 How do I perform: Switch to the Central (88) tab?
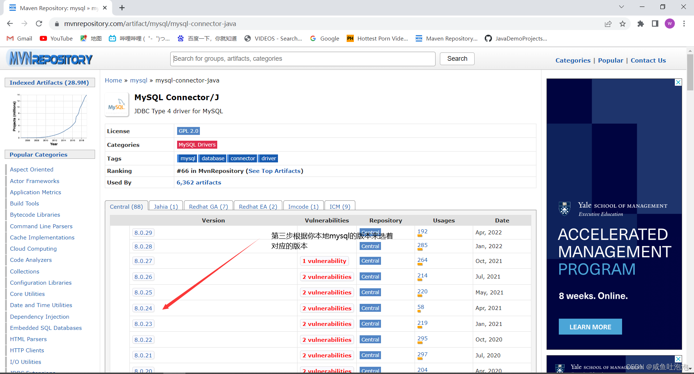[127, 206]
